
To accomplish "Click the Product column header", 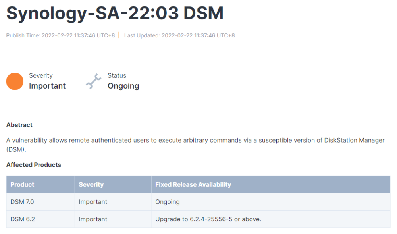I will point(22,184).
